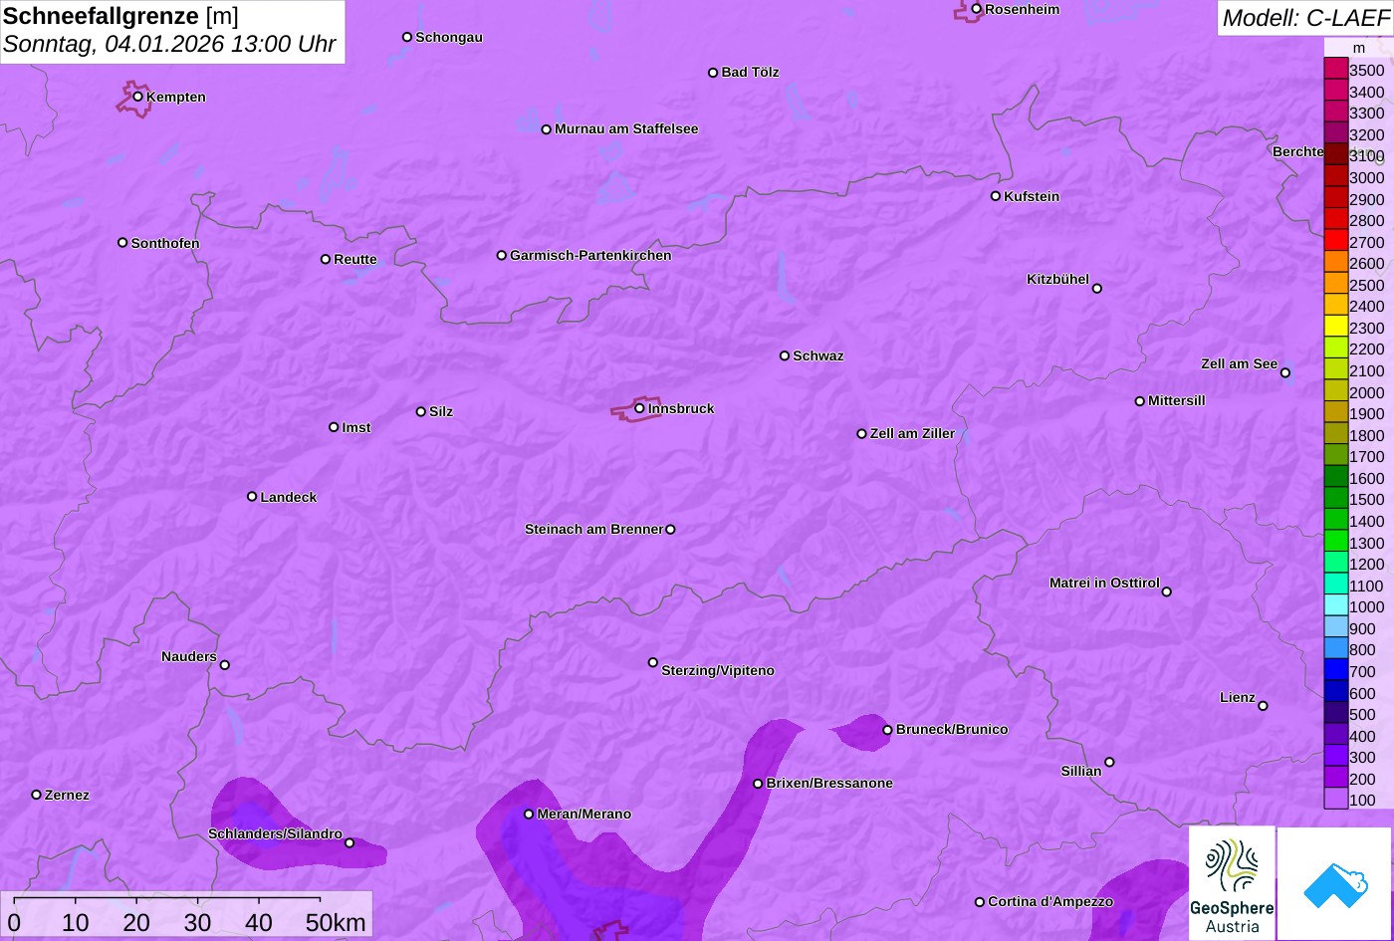
Task: Click the "Schlanders/Silandro" town label
Action: [275, 834]
